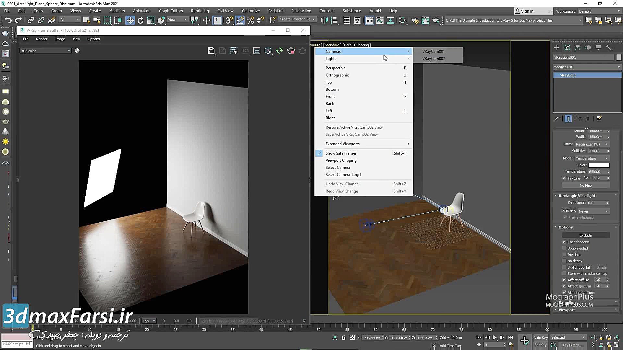Select the Move transform tool
Viewport: 623px width, 350px height.
tap(130, 20)
